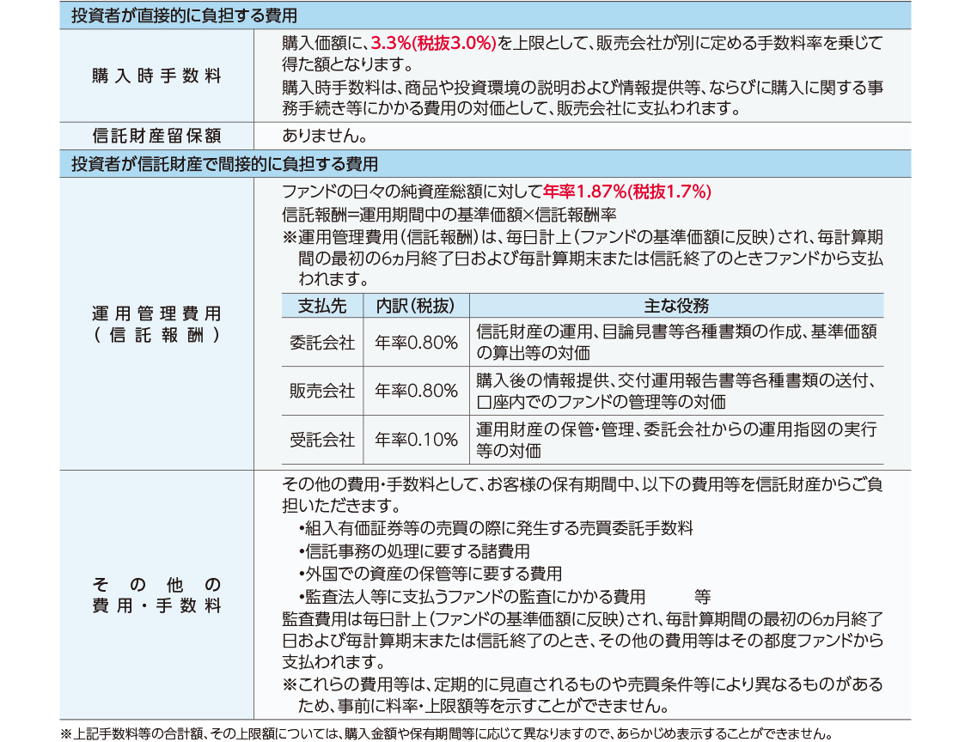Select the 販売会社 cell
971x742 pixels.
322,391
